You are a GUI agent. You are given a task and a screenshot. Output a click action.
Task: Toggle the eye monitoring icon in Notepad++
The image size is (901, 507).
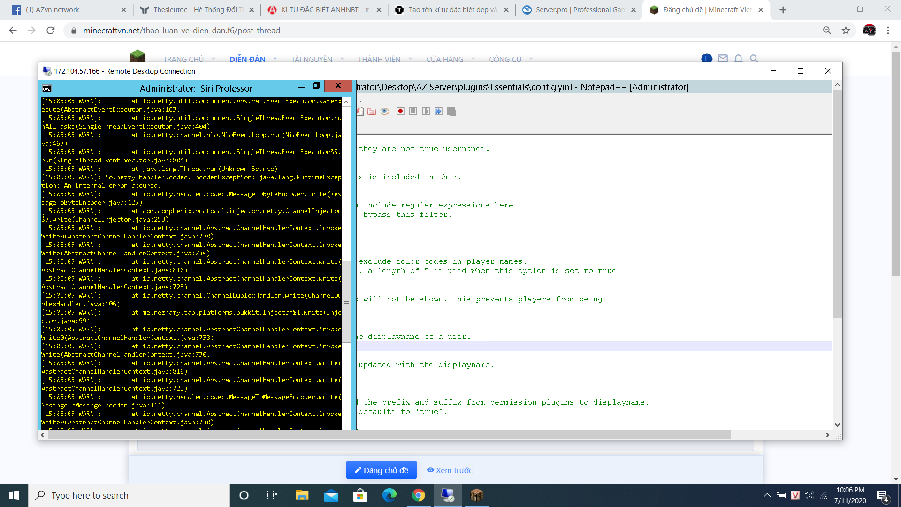[384, 111]
